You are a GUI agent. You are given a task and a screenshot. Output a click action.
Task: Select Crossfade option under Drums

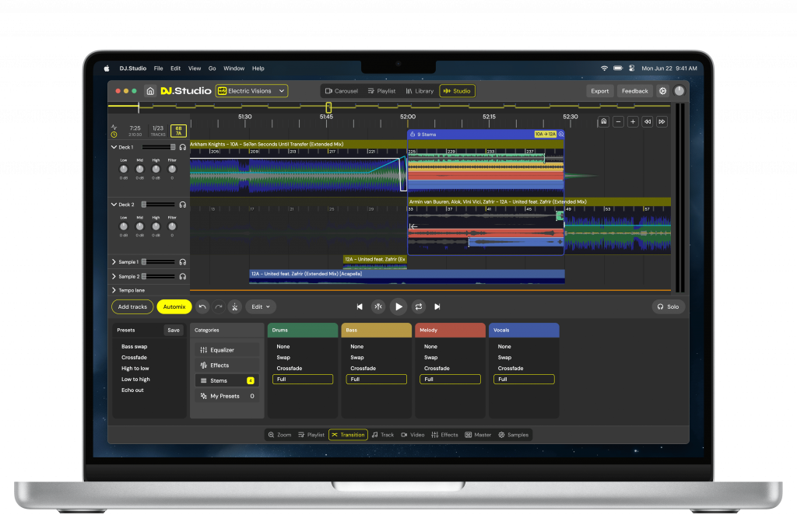point(289,368)
